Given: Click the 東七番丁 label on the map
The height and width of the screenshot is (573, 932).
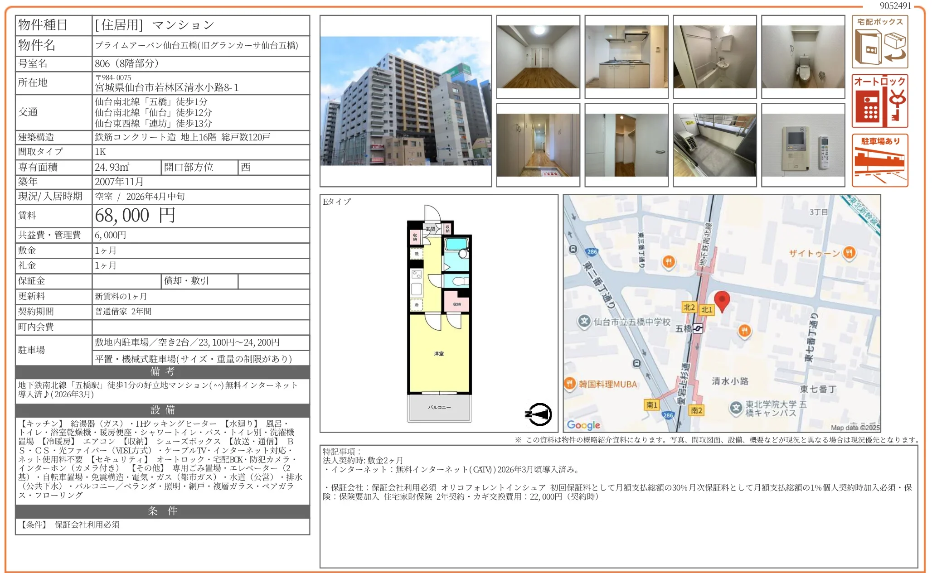Looking at the screenshot, I should tap(818, 389).
